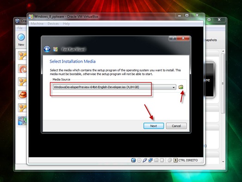Click New in VirtualBox Manager toolbar
Image resolution: width=242 pixels, height=182 pixels.
(x=21, y=40)
